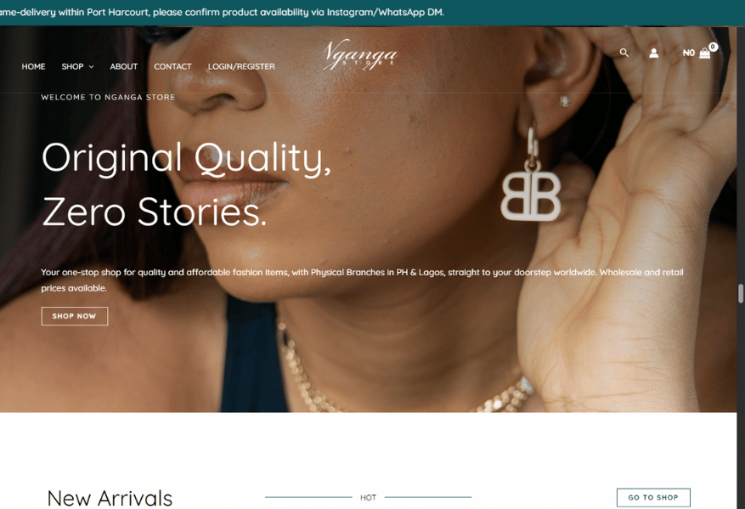This screenshot has width=745, height=509.
Task: Open the CONTACT page link
Action: point(172,66)
